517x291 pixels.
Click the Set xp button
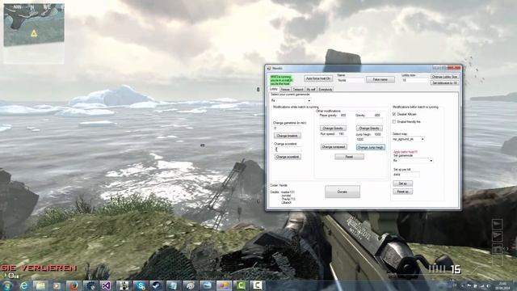click(402, 183)
